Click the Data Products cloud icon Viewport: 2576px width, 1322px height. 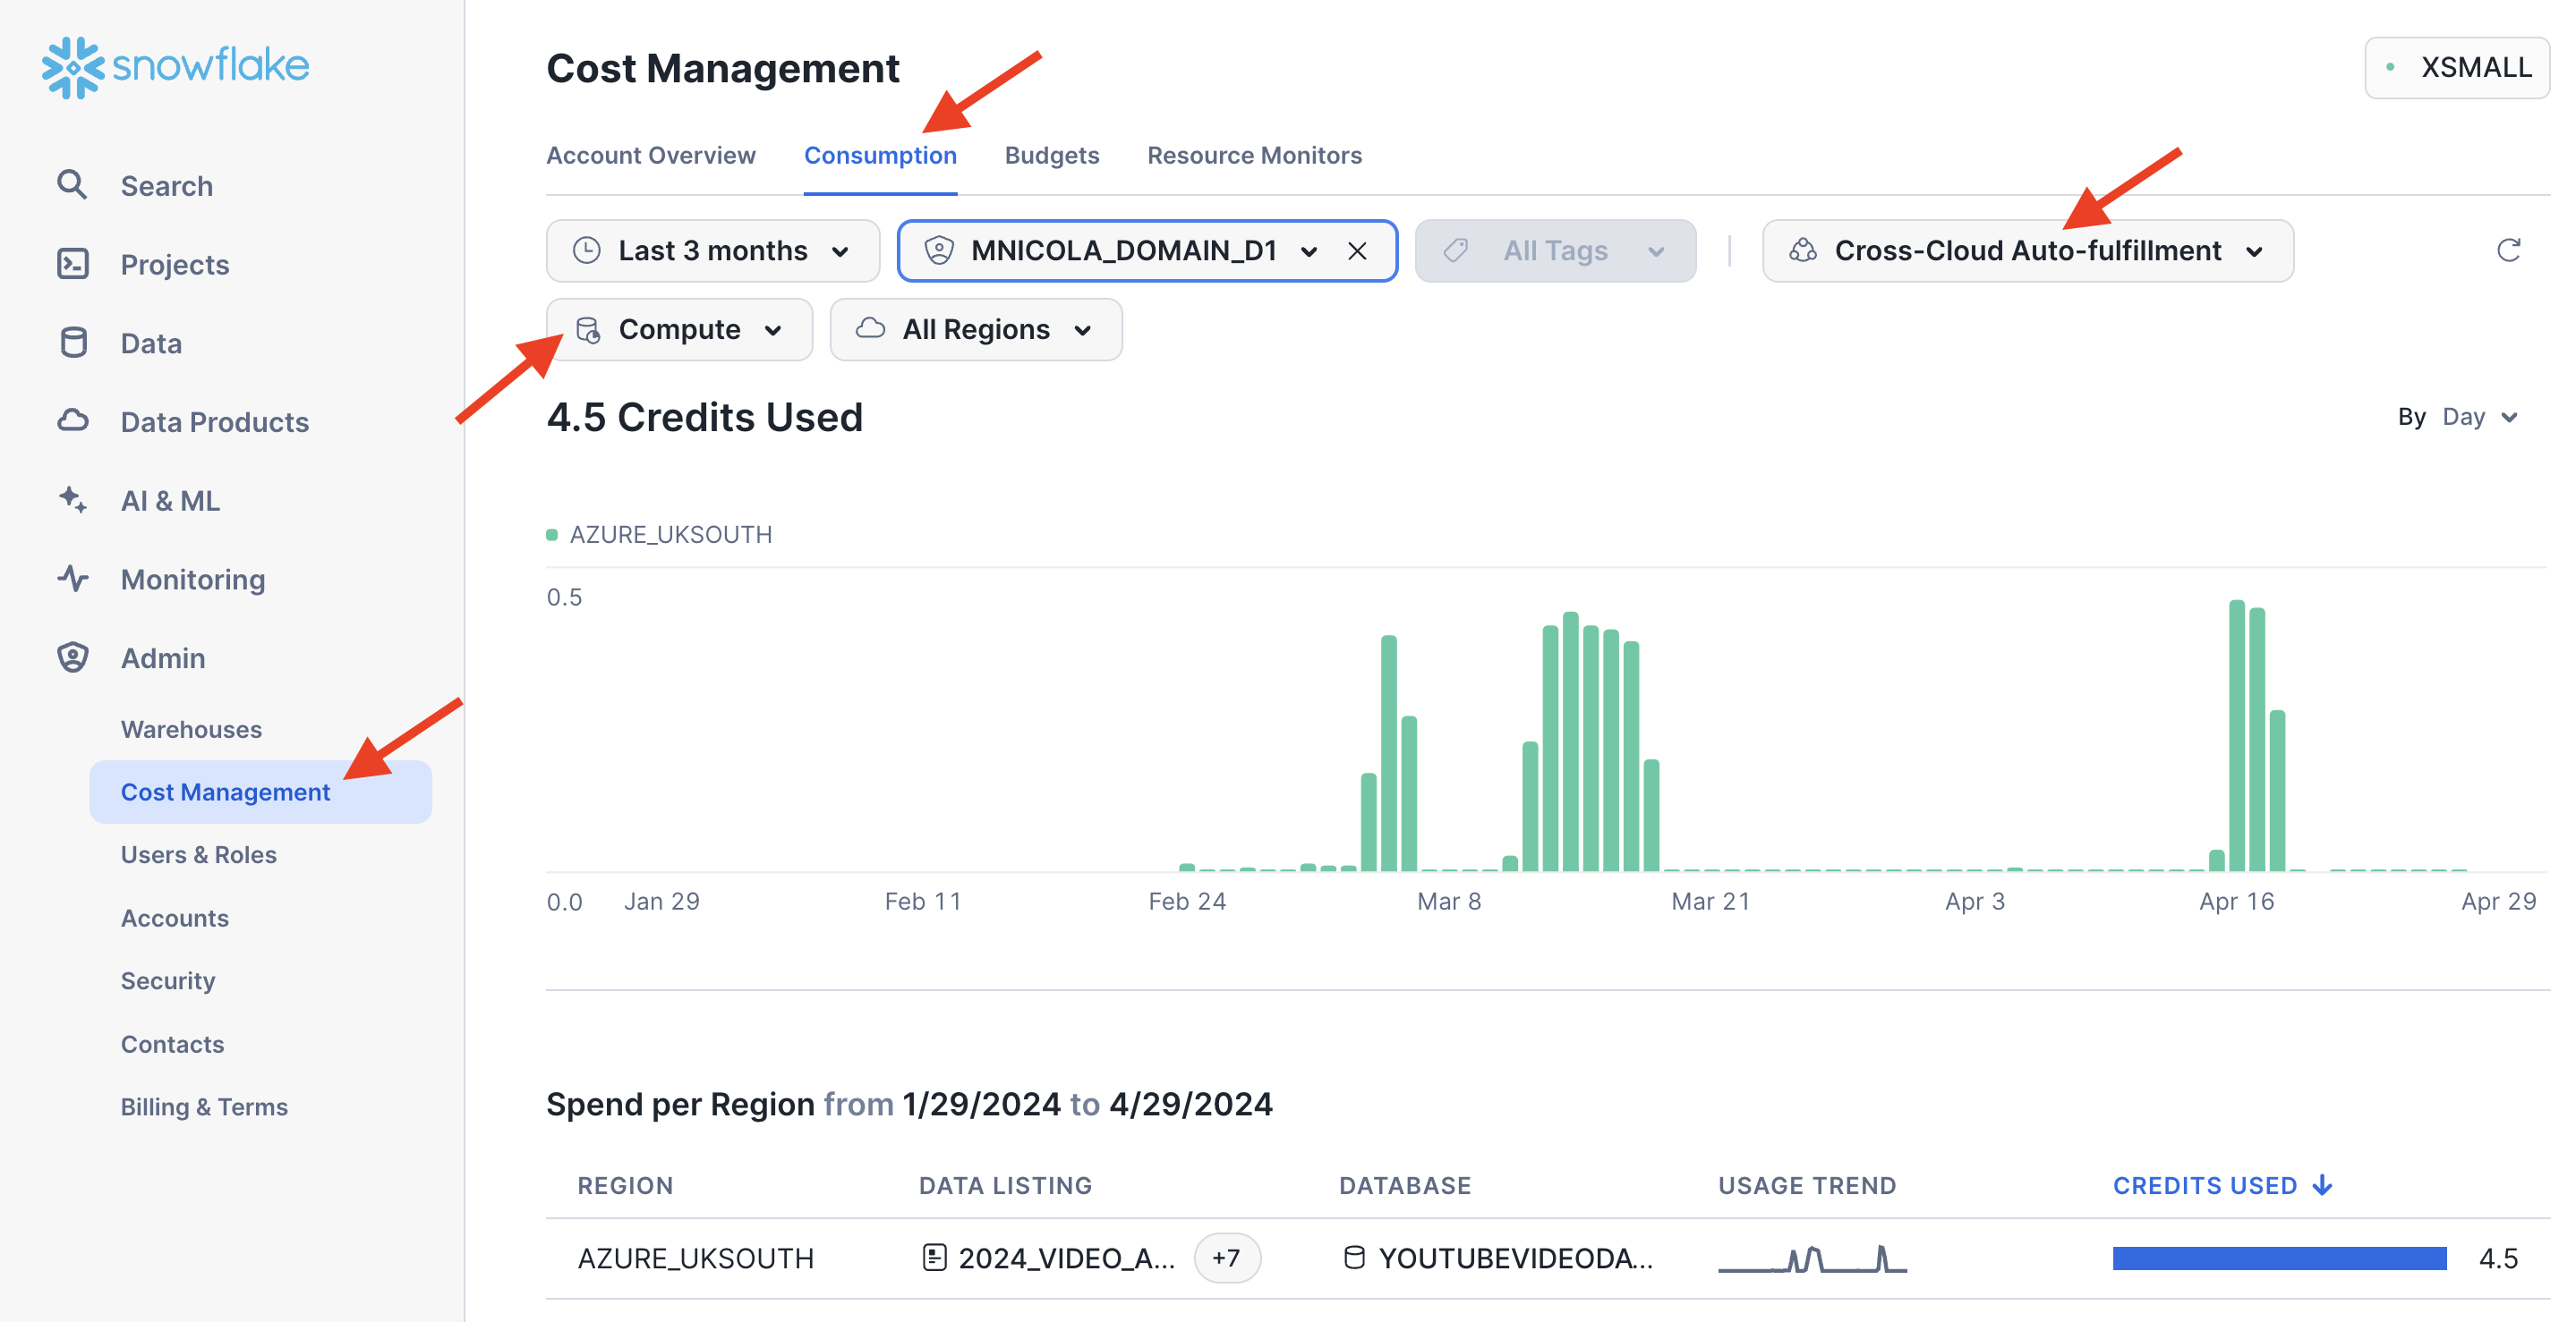tap(72, 420)
